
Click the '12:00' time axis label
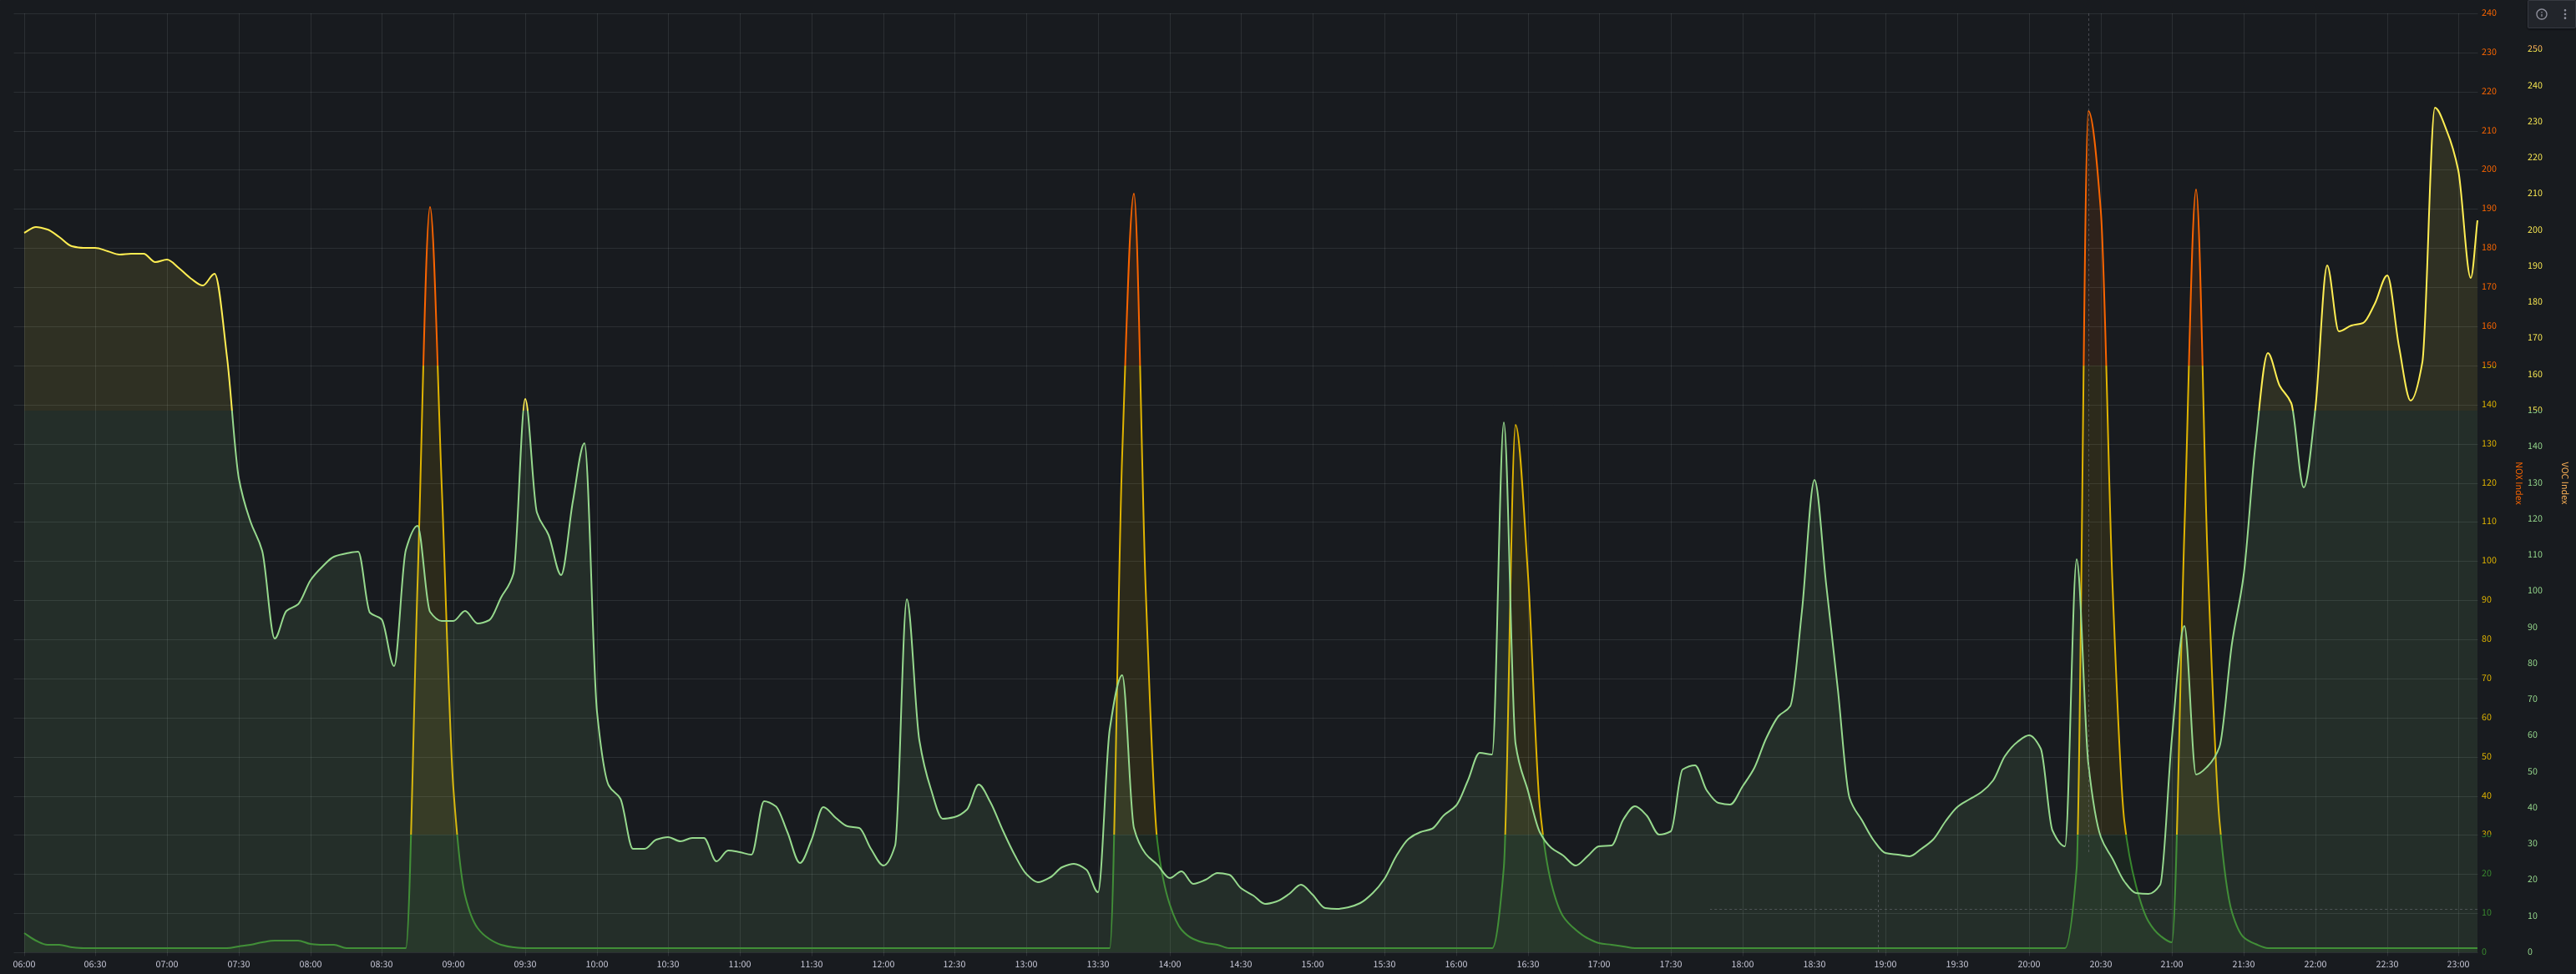tap(883, 965)
